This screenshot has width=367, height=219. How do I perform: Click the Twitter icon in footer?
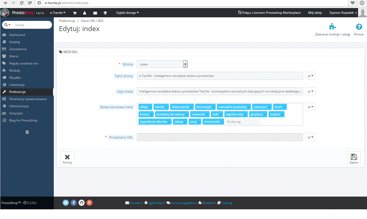pos(66,203)
